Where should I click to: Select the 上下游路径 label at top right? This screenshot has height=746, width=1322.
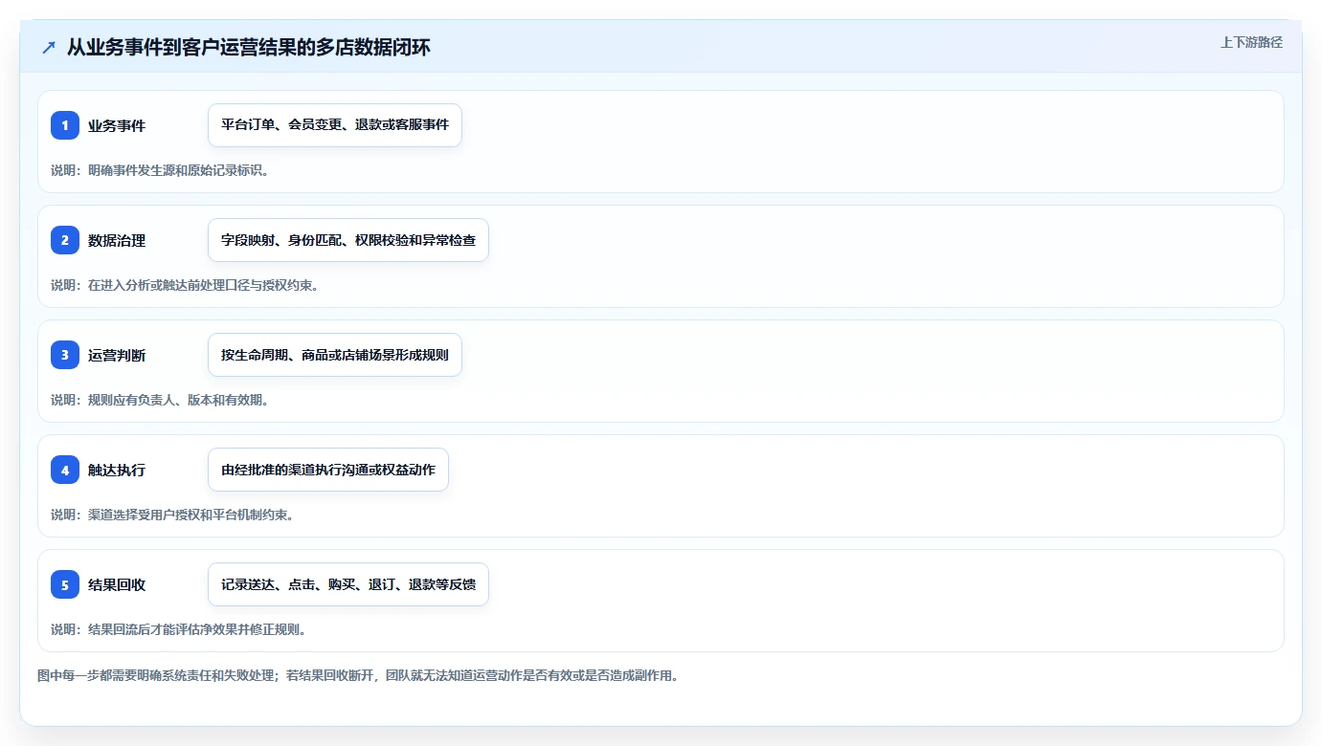pos(1251,42)
